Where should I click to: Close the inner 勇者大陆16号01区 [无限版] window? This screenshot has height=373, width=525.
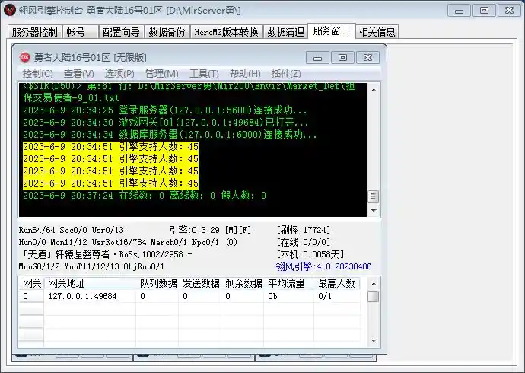[367, 58]
